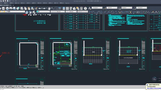Open the text style Standard dropdown
The image size is (161, 90).
(x=97, y=8)
